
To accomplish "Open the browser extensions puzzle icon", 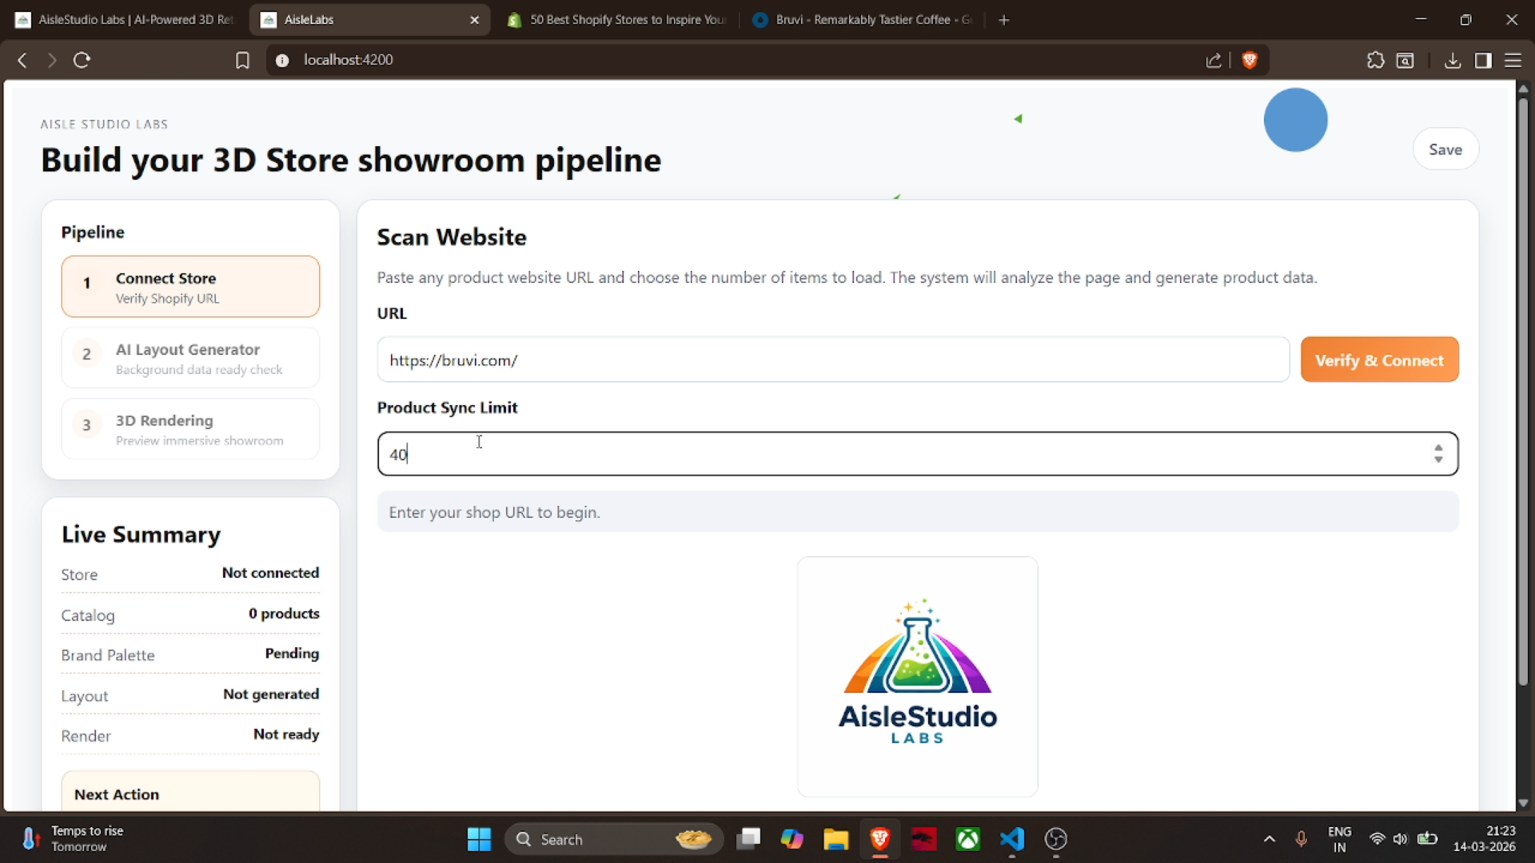I will click(1375, 60).
